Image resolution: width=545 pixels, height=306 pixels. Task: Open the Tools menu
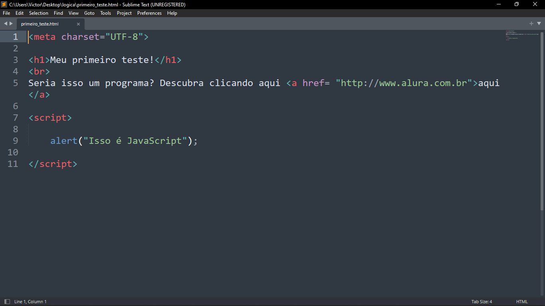pyautogui.click(x=105, y=13)
